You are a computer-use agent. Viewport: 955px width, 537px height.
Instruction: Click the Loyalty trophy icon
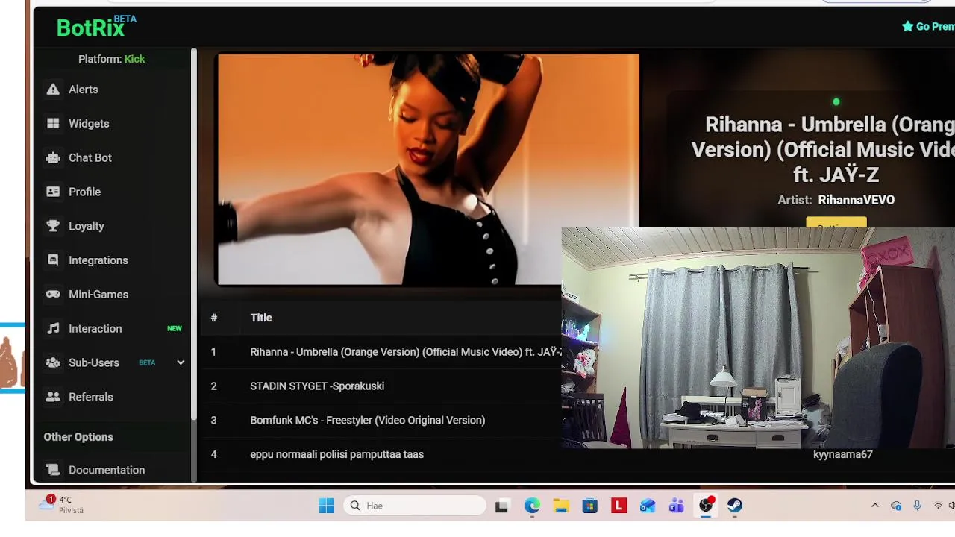click(x=53, y=227)
